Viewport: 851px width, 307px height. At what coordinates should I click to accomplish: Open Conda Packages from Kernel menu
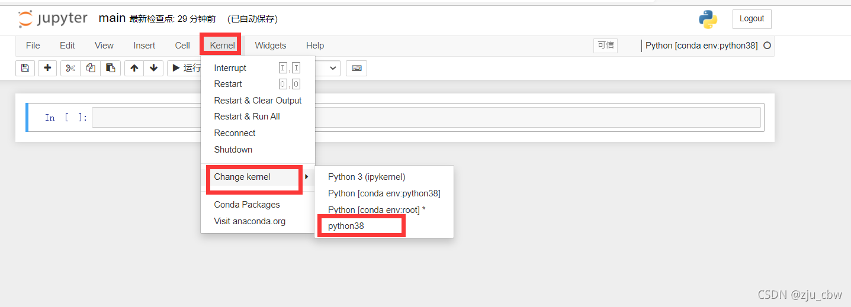pos(258,205)
